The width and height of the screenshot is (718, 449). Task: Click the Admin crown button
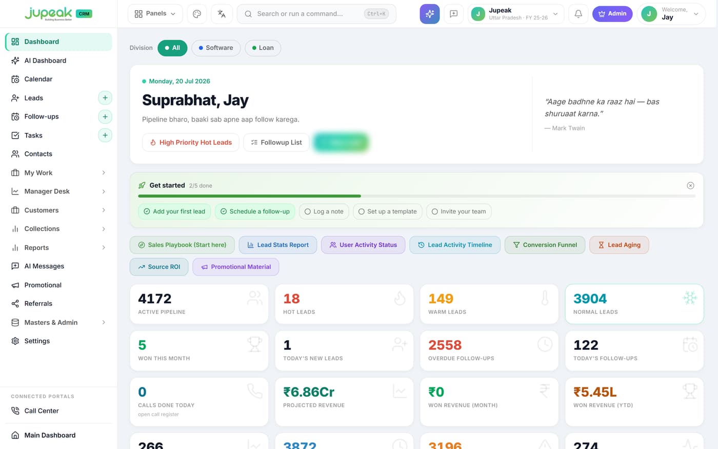tap(612, 14)
